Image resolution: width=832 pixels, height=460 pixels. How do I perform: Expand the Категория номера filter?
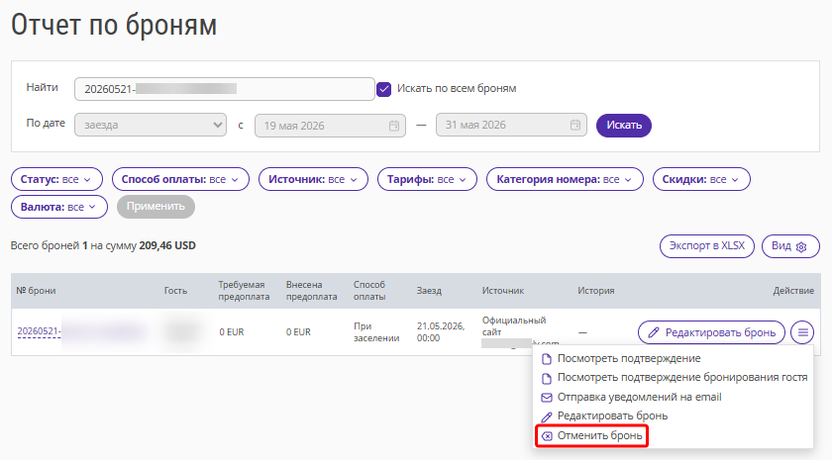pyautogui.click(x=565, y=179)
